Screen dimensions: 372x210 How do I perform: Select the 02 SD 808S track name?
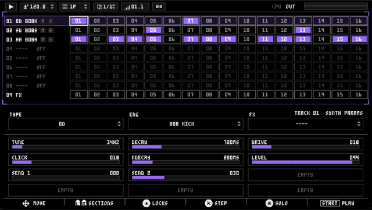[x=22, y=30]
